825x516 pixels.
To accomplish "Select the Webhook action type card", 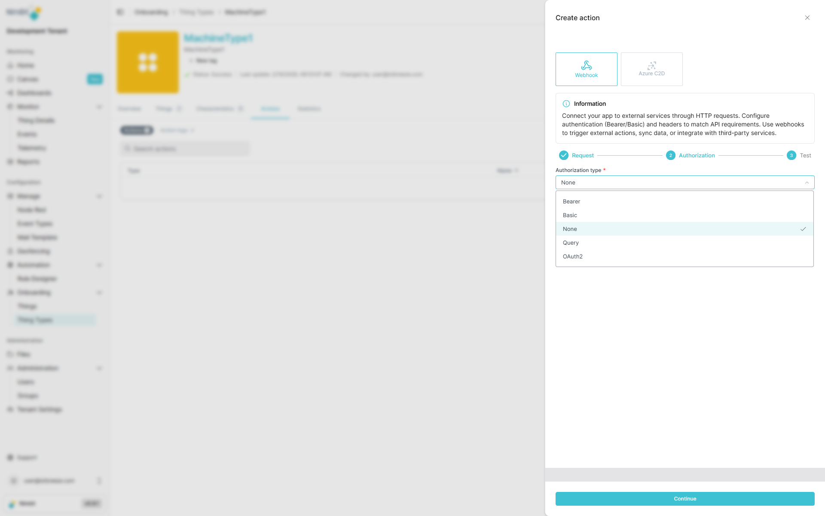I will click(x=586, y=69).
